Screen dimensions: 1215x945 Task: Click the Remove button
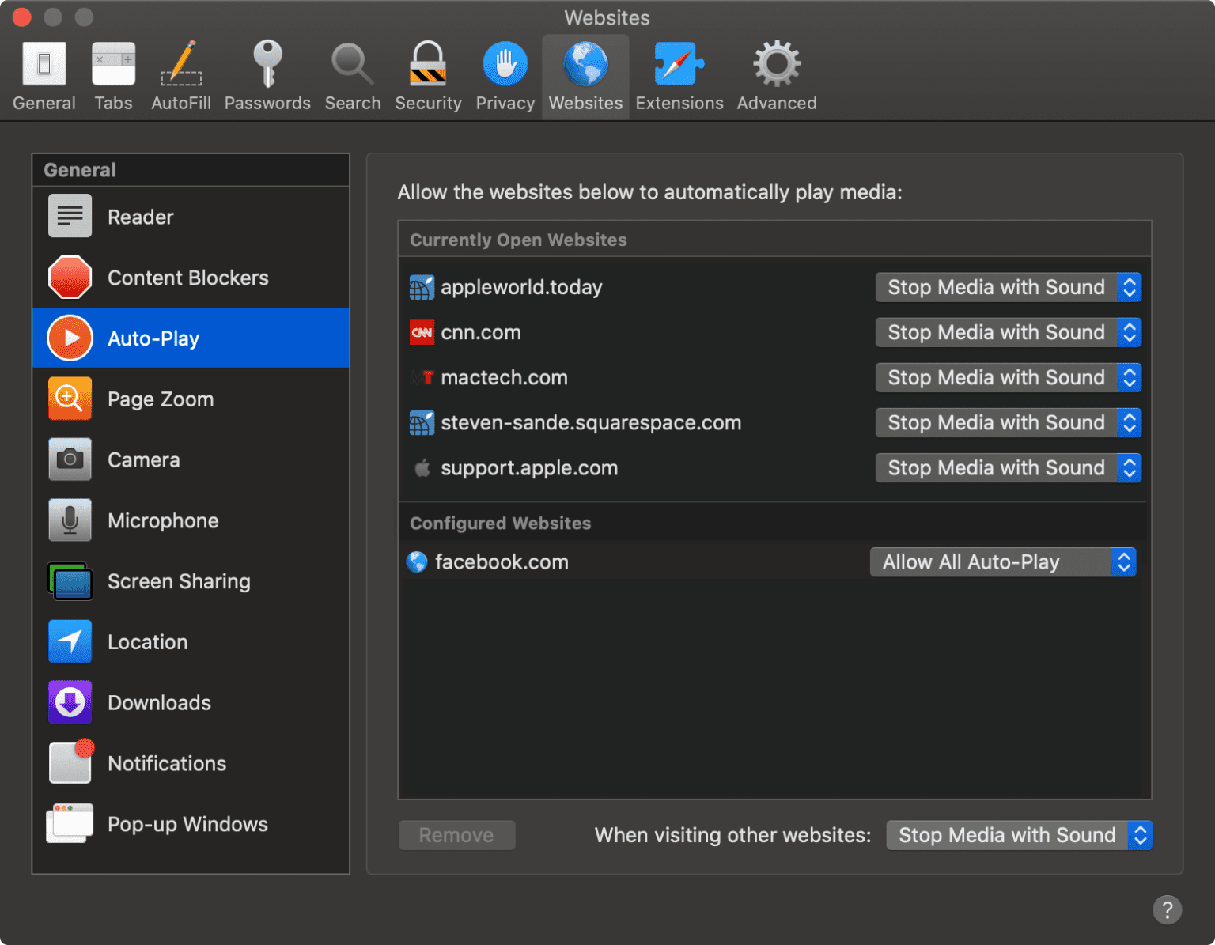tap(456, 835)
